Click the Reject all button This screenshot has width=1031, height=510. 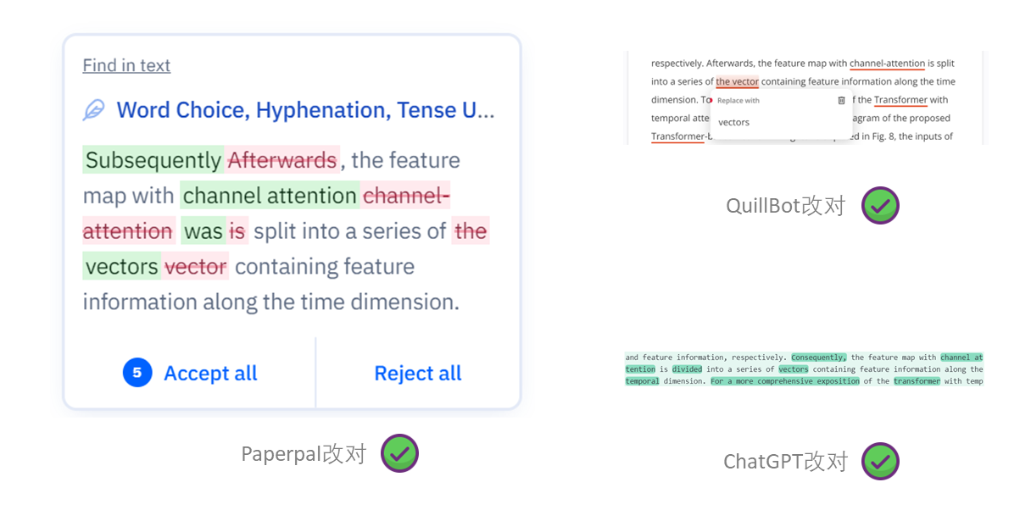click(x=418, y=374)
